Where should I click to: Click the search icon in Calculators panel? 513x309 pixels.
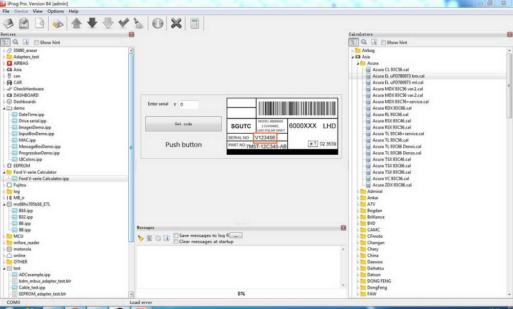pyautogui.click(x=364, y=42)
